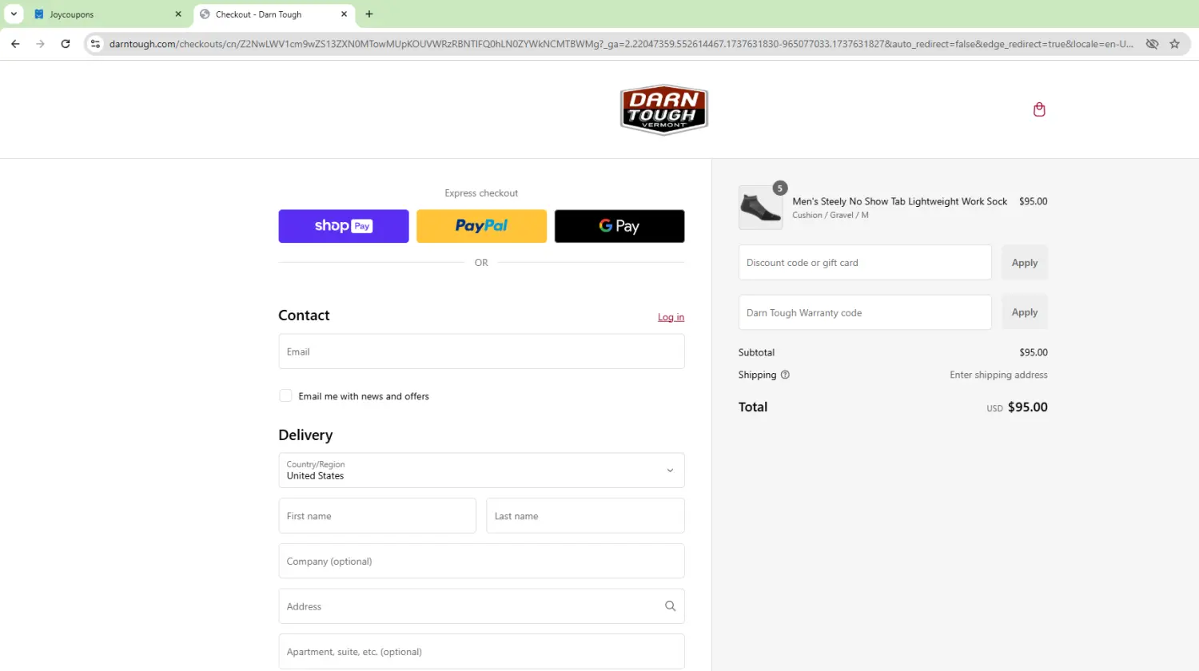Click the Darn Tough Vermont logo
Viewport: 1199px width, 671px height.
tap(663, 109)
